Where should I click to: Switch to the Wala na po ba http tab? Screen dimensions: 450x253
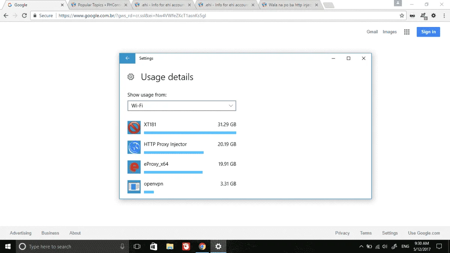click(x=291, y=5)
